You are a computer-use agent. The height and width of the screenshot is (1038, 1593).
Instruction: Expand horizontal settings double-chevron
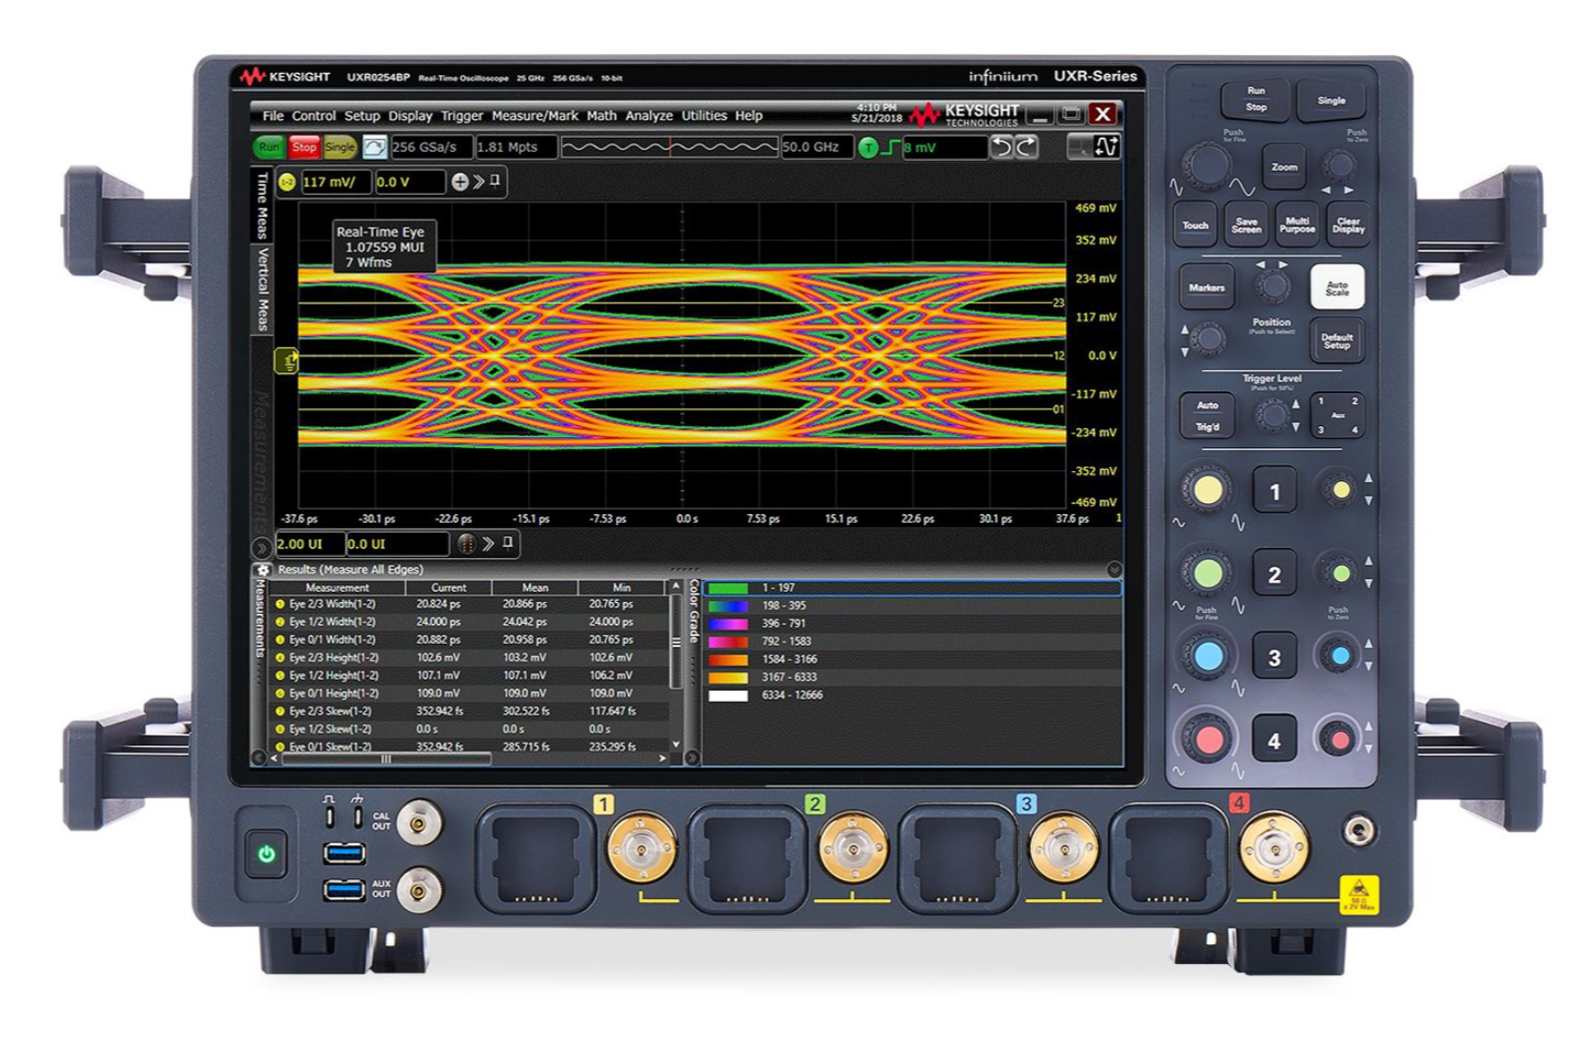coord(488,544)
